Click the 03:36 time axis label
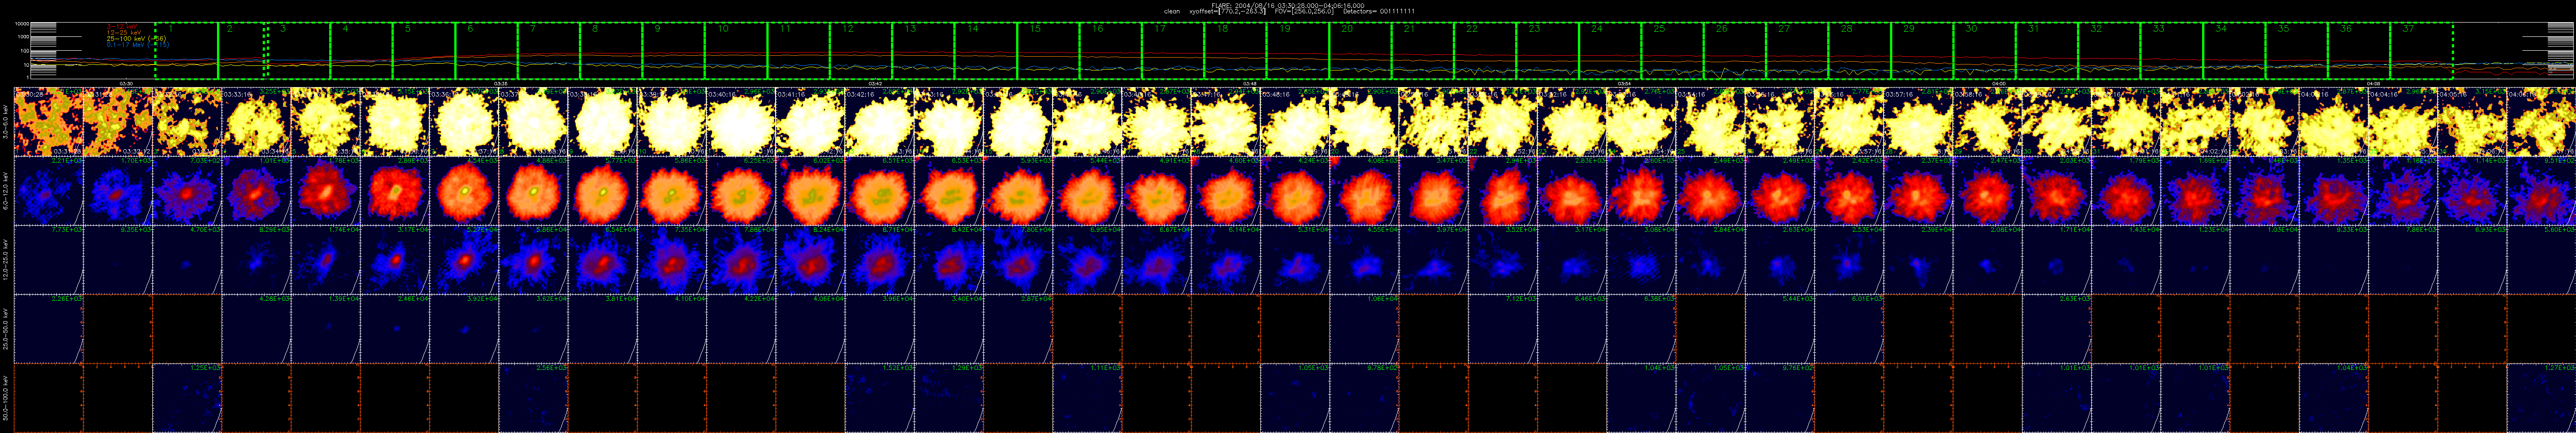 tap(501, 84)
